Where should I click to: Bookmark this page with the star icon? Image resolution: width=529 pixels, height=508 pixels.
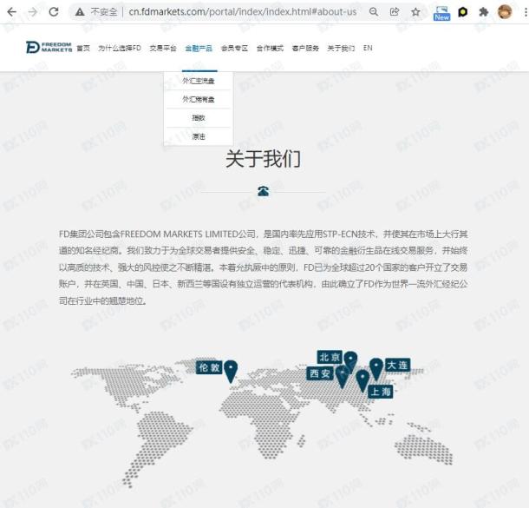point(415,12)
